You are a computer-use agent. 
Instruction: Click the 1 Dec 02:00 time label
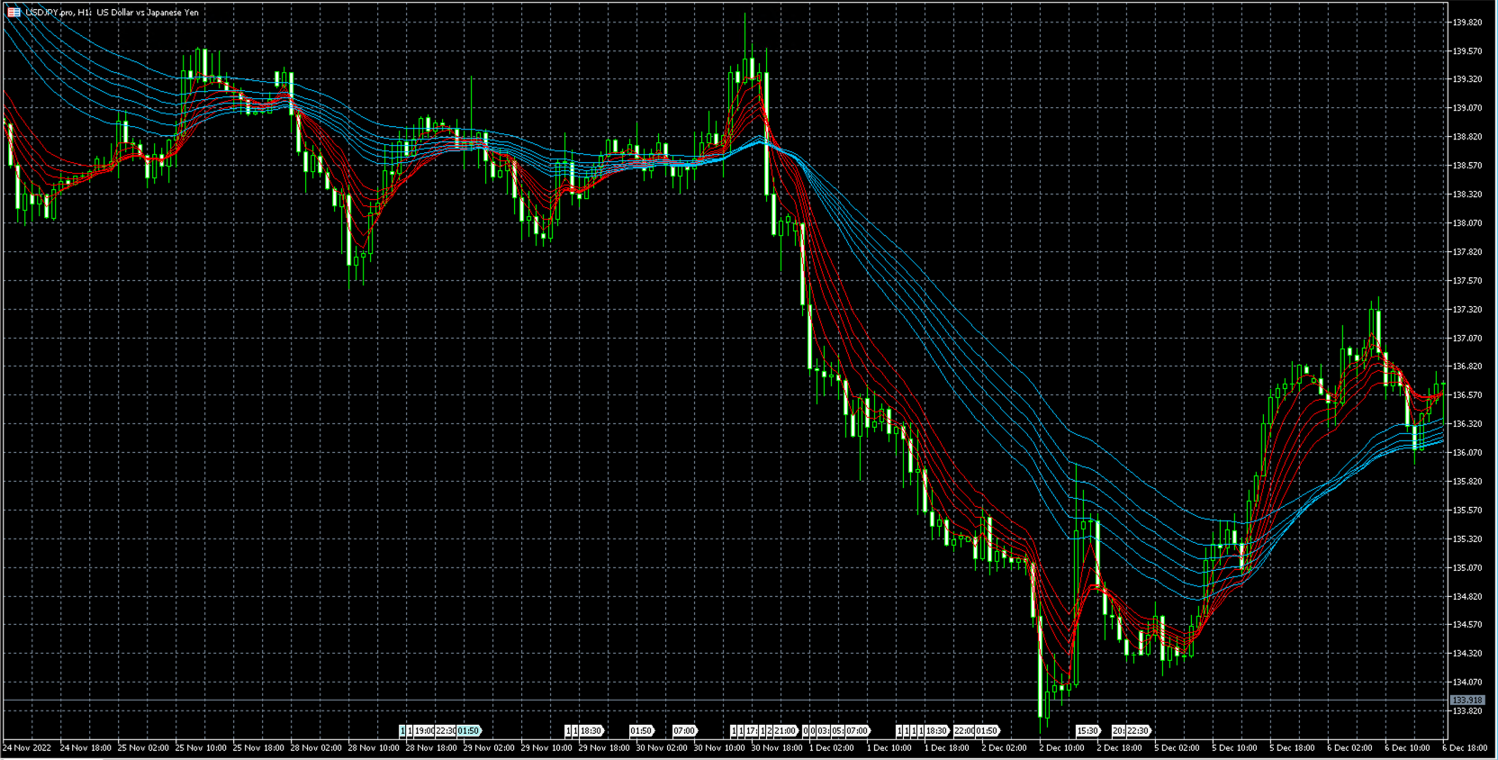pyautogui.click(x=831, y=748)
